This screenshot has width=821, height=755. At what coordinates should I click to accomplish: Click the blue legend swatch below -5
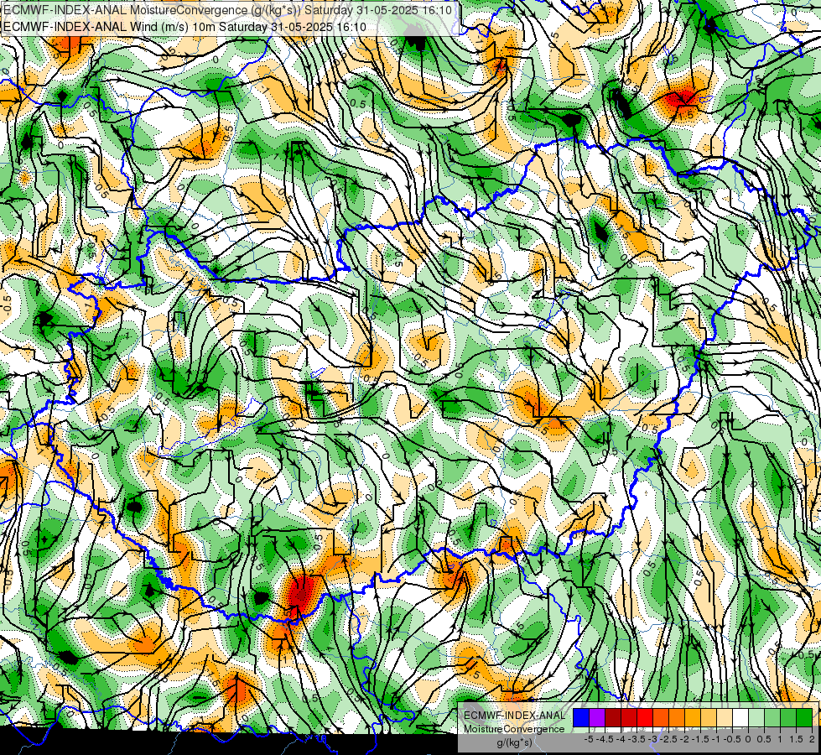(x=581, y=718)
